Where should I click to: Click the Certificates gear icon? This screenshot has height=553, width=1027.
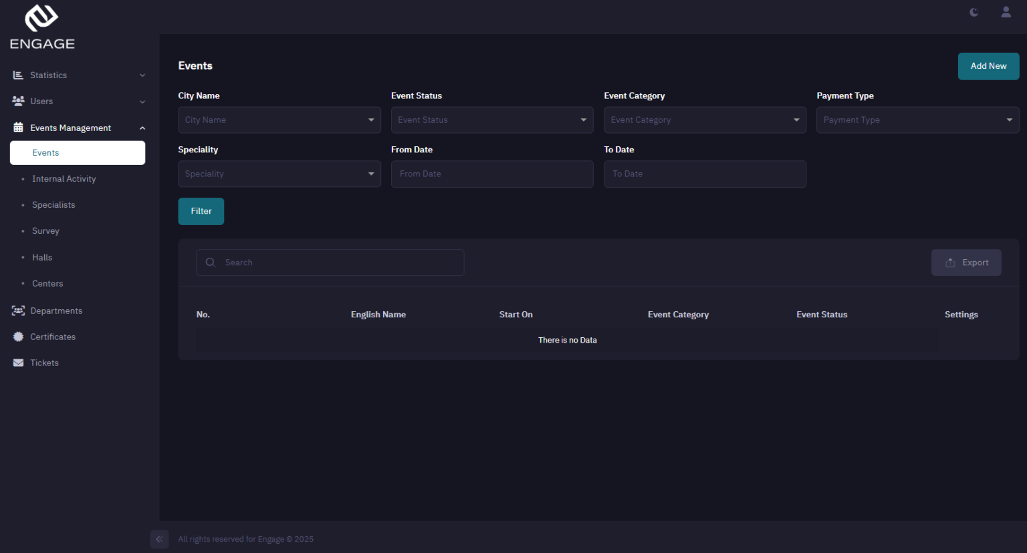click(17, 337)
